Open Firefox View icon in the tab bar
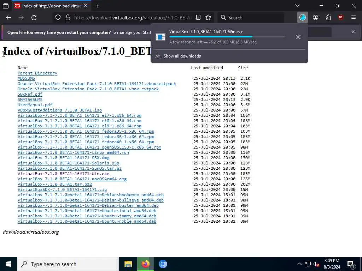The image size is (362, 271). coord(6,6)
